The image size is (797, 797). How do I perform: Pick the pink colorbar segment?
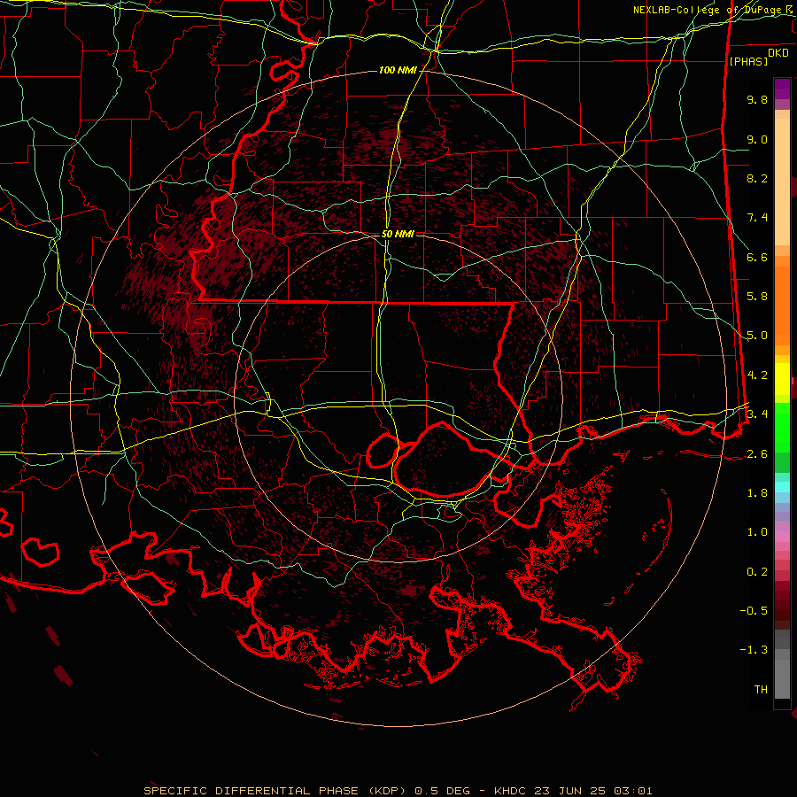782,537
